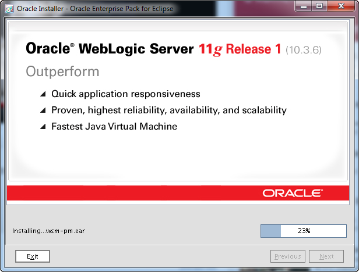Screen dimensions: 359x272
Task: Click 'Proven, highest reliability' bullet text
Action: point(169,110)
